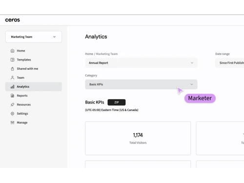244x183 pixels.
Task: Click the ceros logo
Action: tap(13, 20)
